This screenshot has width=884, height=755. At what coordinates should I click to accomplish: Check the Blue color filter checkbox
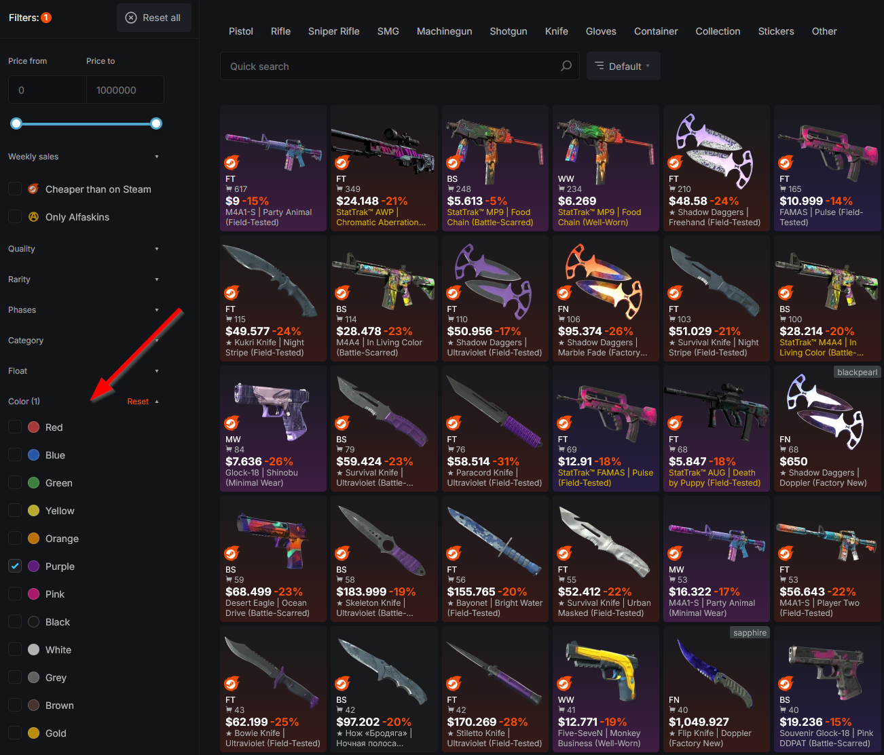click(x=15, y=454)
